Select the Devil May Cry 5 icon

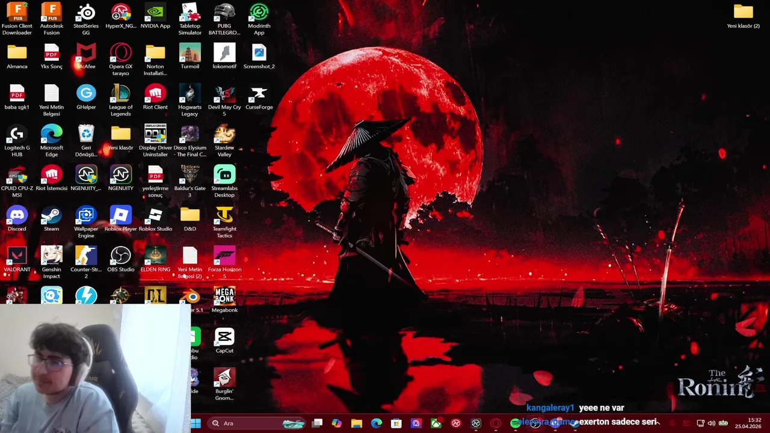pos(224,100)
